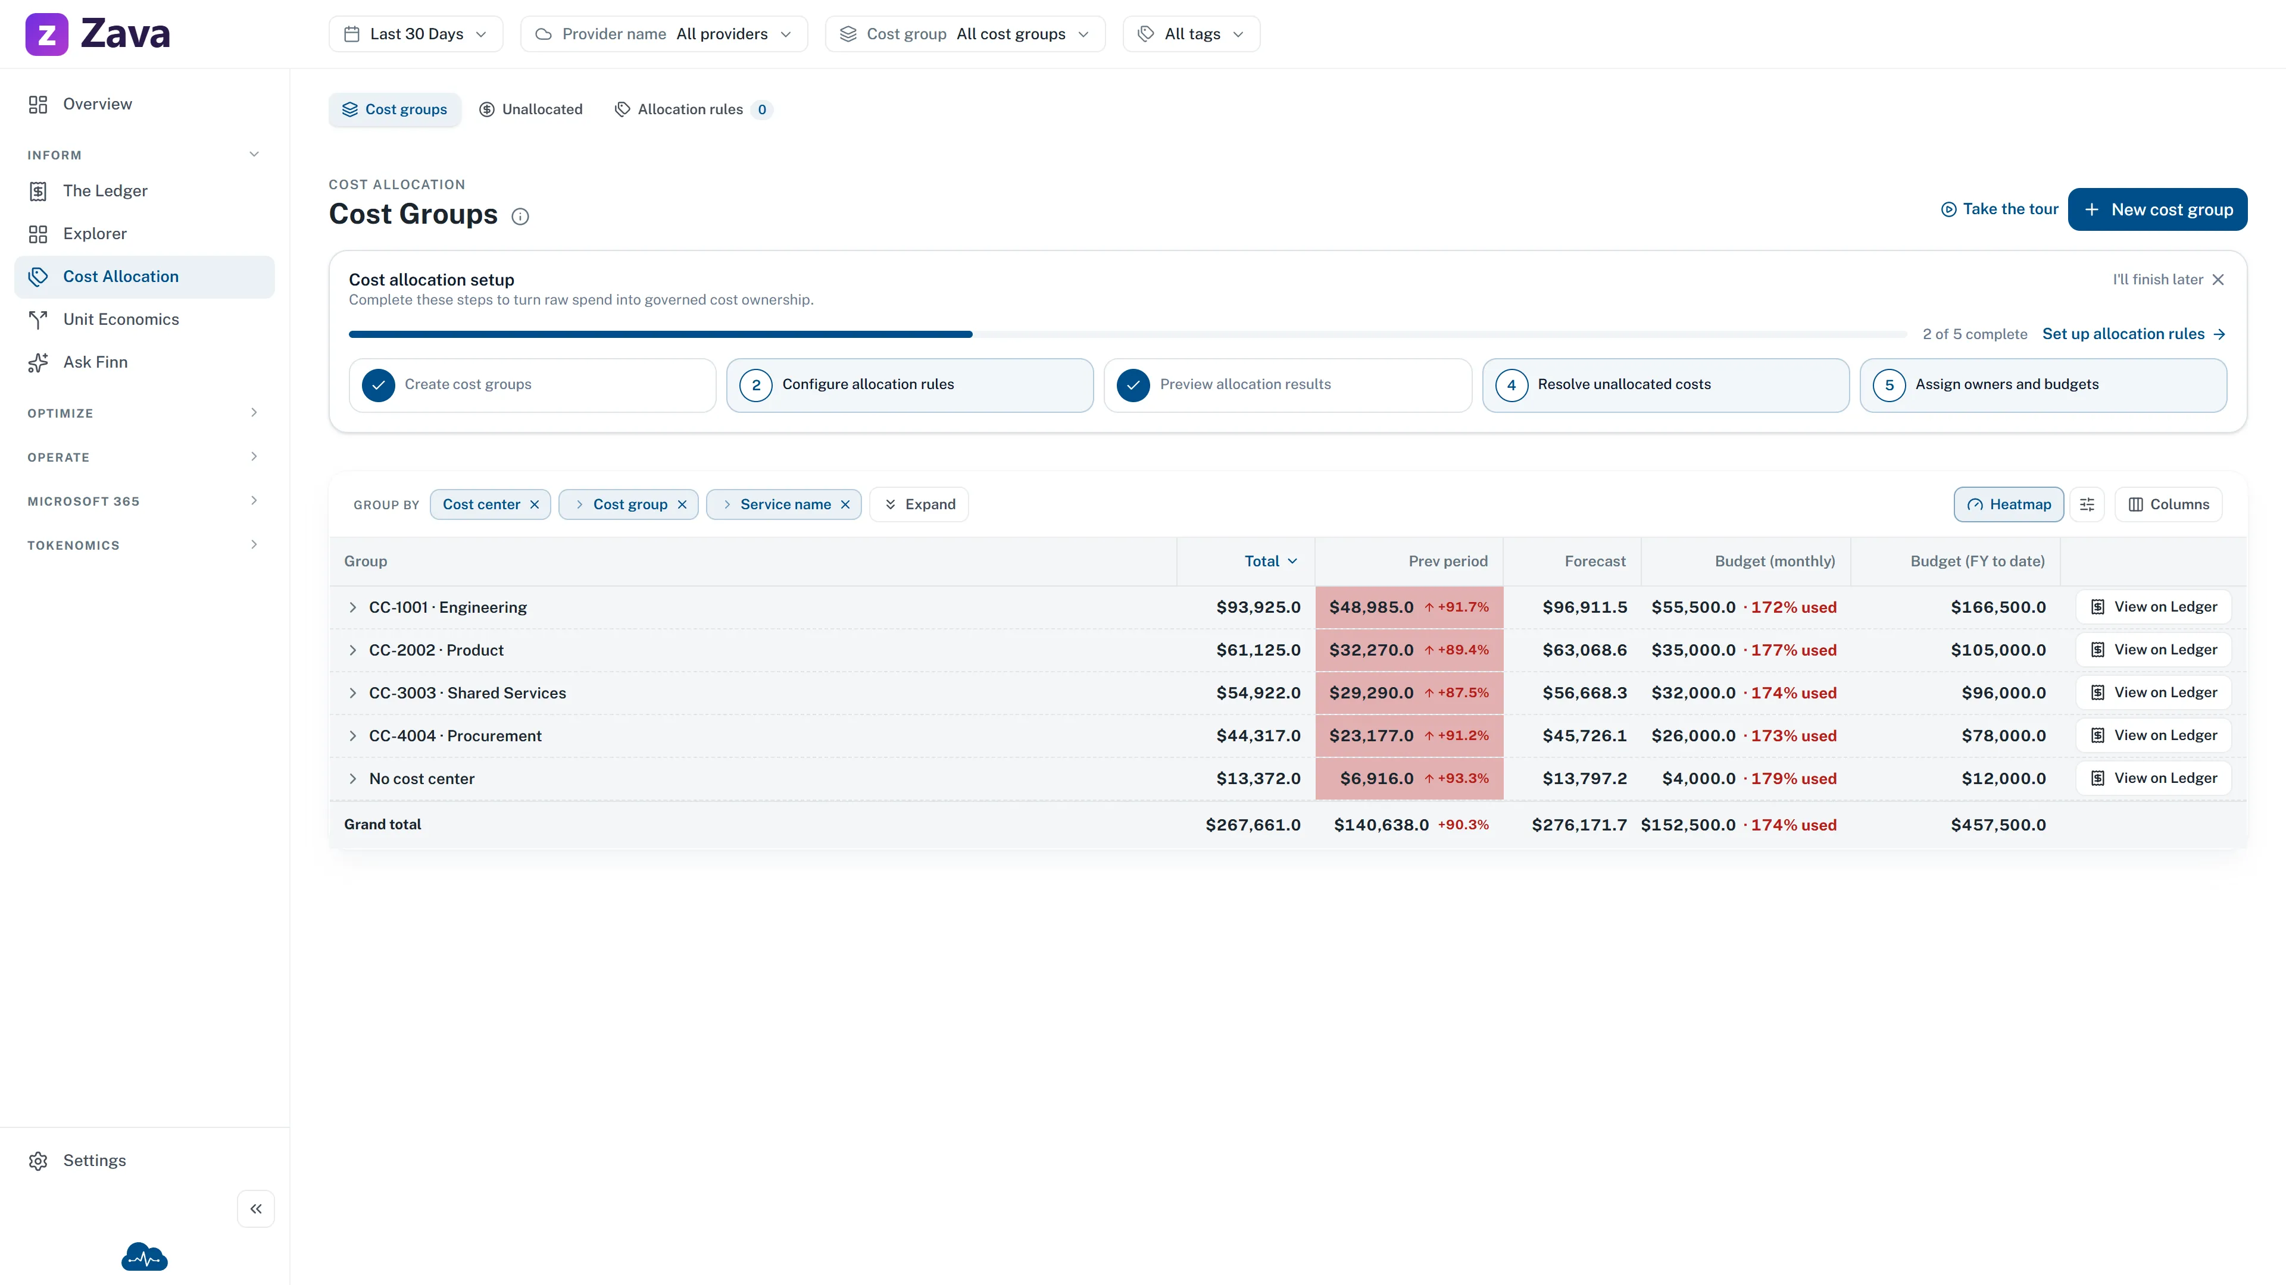Open Resolve unallocated costs step
This screenshot has width=2286, height=1285.
(1666, 385)
